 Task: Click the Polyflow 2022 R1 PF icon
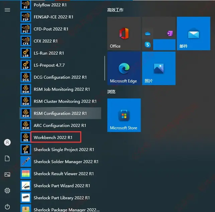[26, 5]
